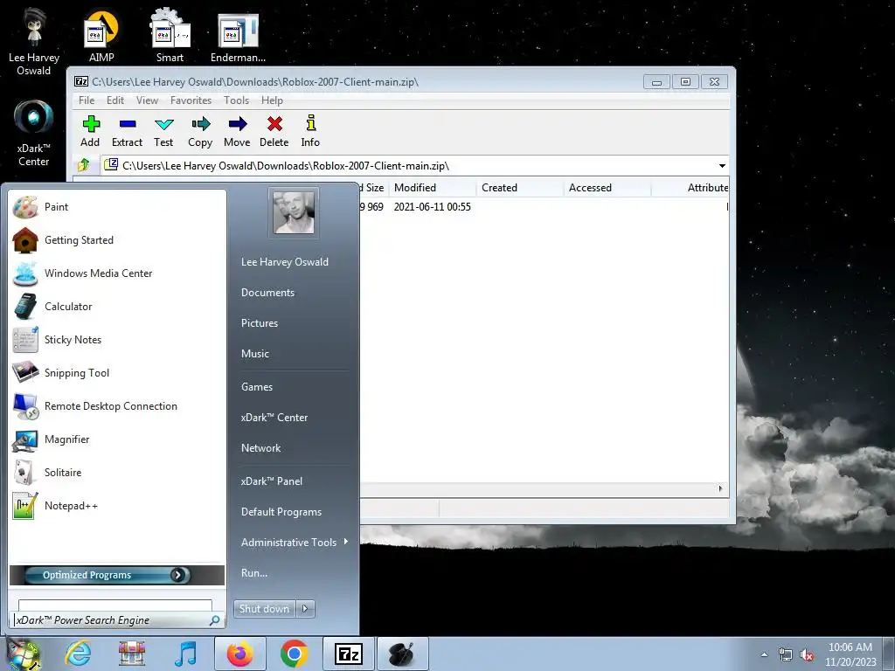
Task: Switch to 7-Zip in the taskbar
Action: point(348,654)
